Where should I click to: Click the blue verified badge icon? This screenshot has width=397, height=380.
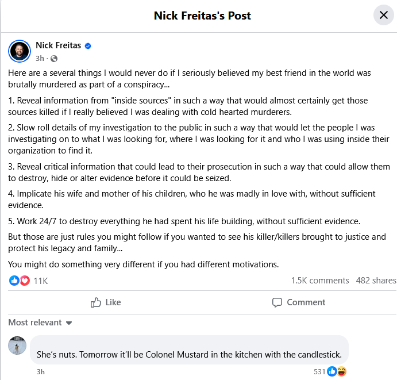pyautogui.click(x=88, y=46)
